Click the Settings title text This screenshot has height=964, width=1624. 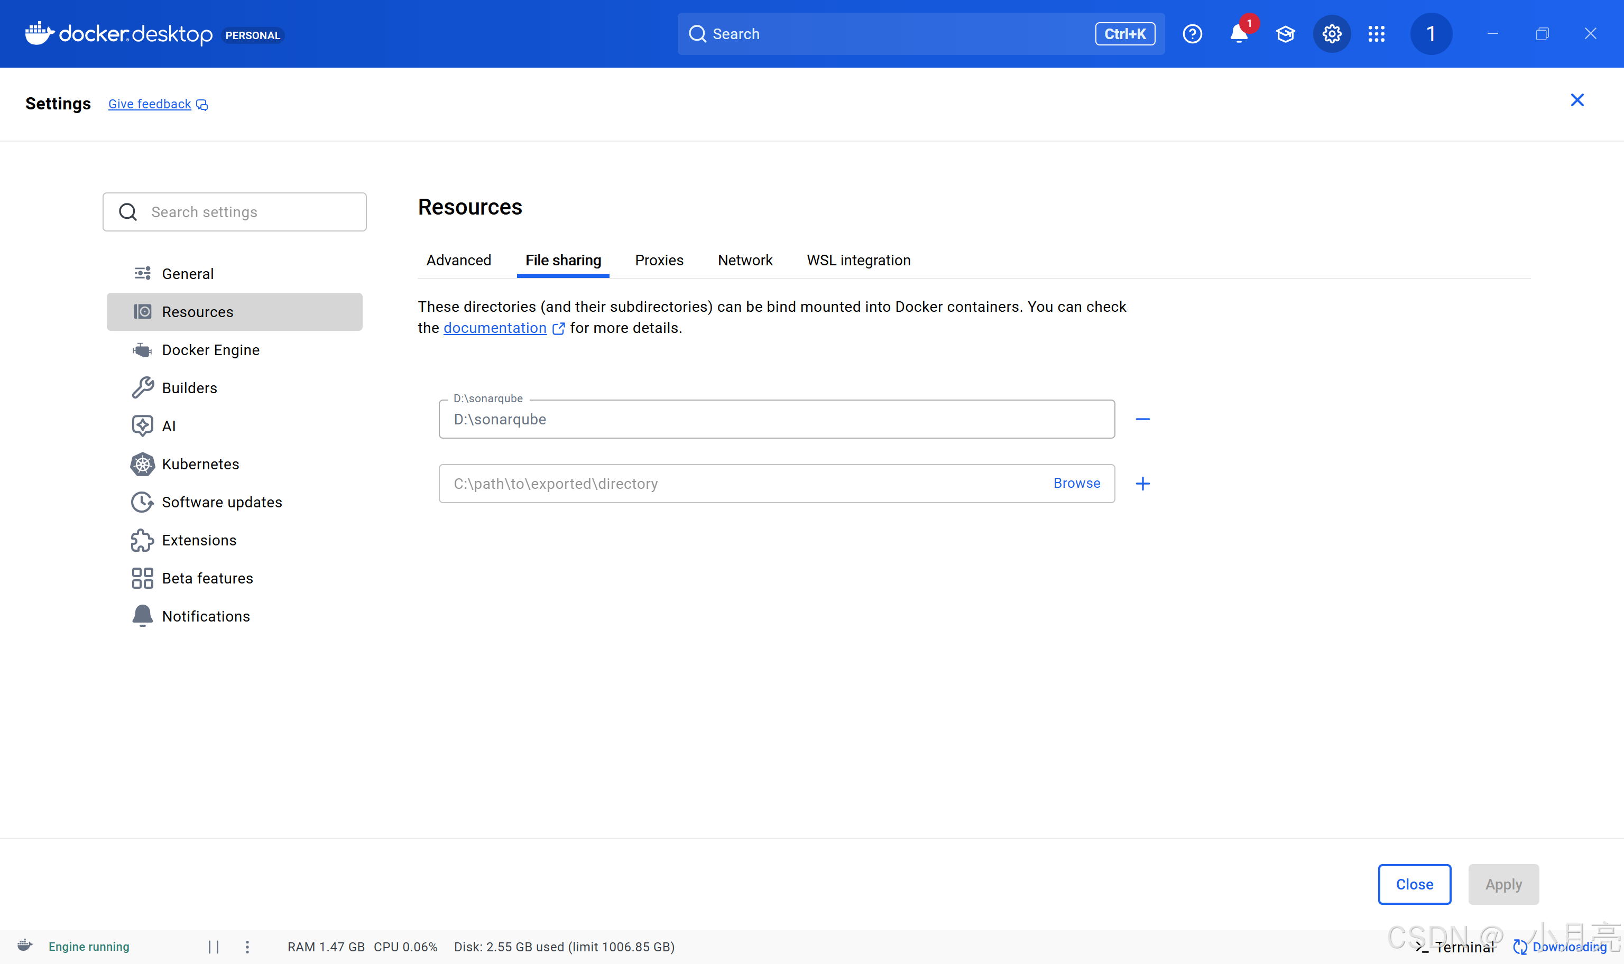coord(58,104)
